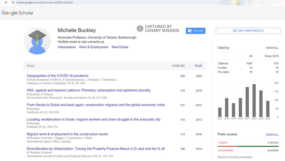The height and width of the screenshot is (161, 285).
Task: Click the 2021 citations bar in chart
Action: [247, 102]
